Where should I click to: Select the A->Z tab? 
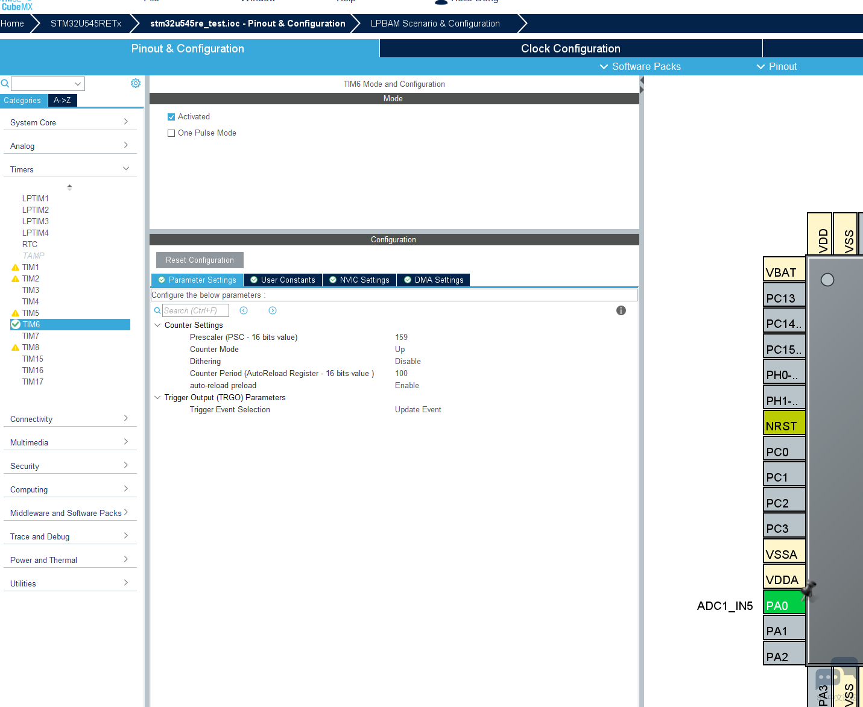click(62, 101)
